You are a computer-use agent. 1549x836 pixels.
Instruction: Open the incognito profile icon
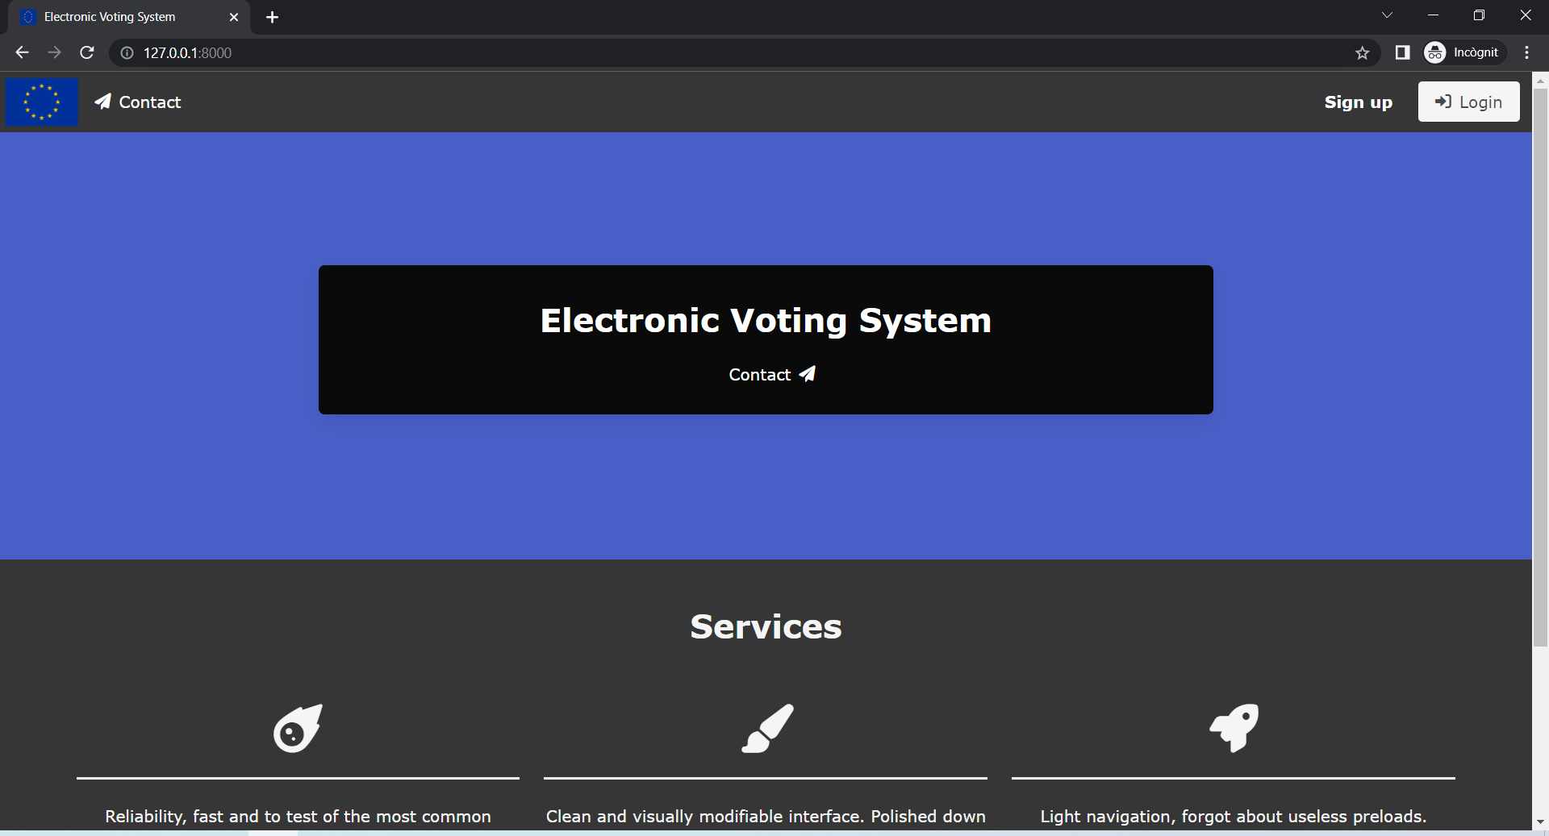1435,52
